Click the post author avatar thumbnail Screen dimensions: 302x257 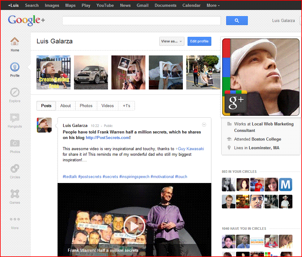tap(44, 125)
